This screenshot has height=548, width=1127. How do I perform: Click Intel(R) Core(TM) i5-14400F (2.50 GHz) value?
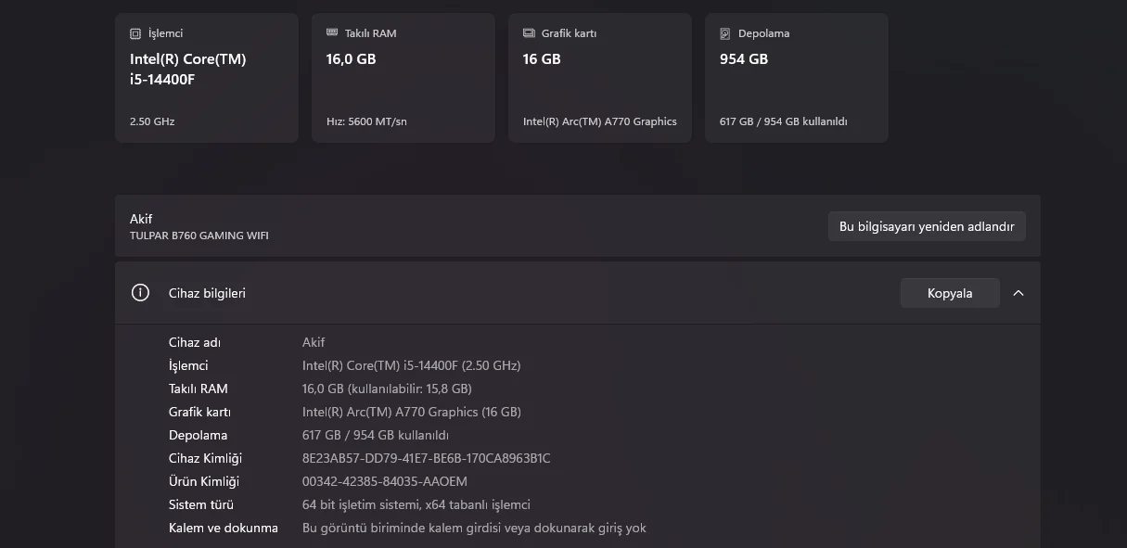point(412,365)
